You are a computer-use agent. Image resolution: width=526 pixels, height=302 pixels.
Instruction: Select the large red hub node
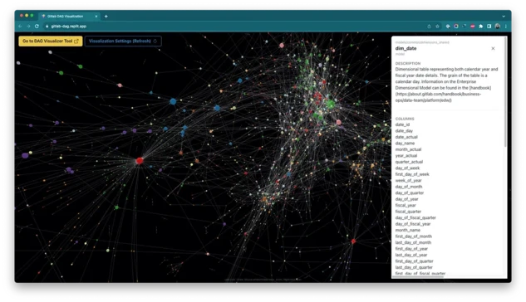pyautogui.click(x=140, y=161)
